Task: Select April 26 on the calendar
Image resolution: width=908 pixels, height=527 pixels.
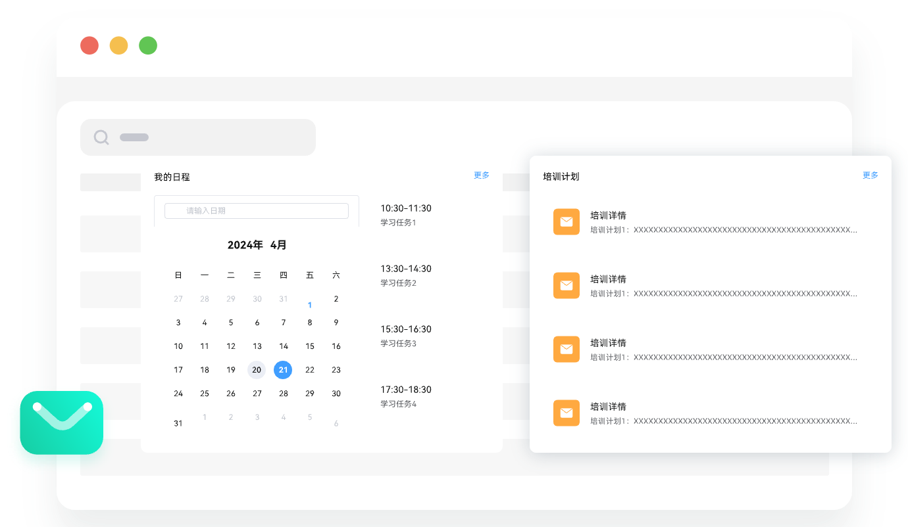Action: (231, 394)
